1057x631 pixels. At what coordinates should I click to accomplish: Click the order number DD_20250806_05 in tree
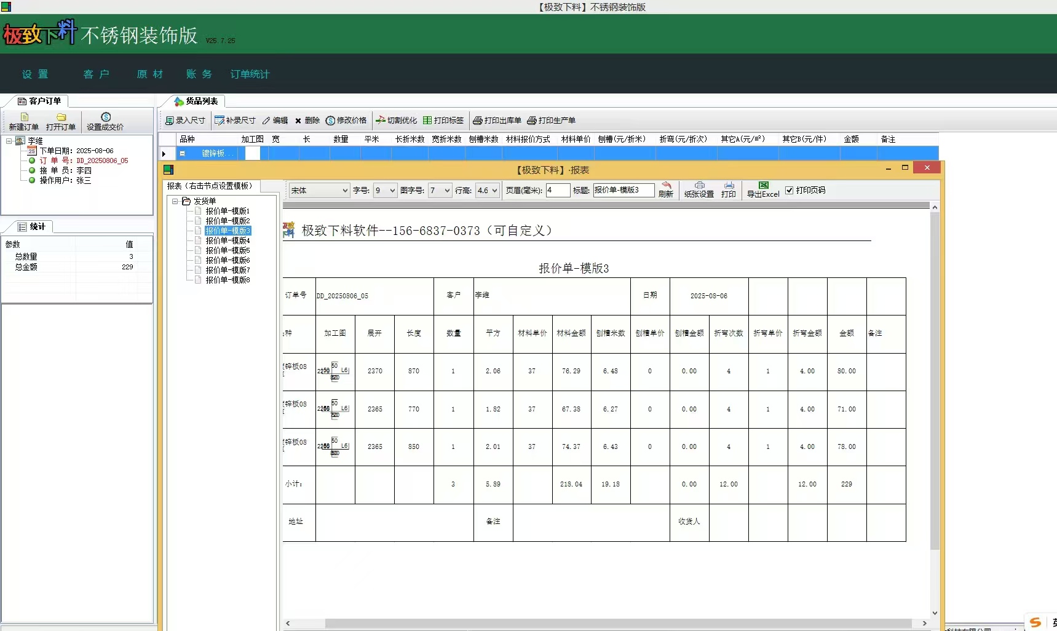coord(102,161)
